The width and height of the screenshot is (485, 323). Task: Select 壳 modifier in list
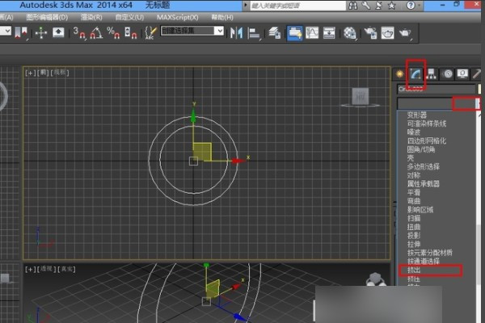(x=410, y=158)
